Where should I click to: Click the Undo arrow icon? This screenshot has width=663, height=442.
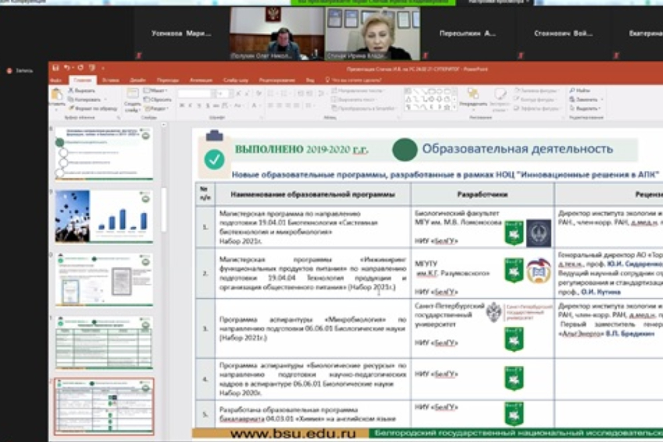pos(68,68)
